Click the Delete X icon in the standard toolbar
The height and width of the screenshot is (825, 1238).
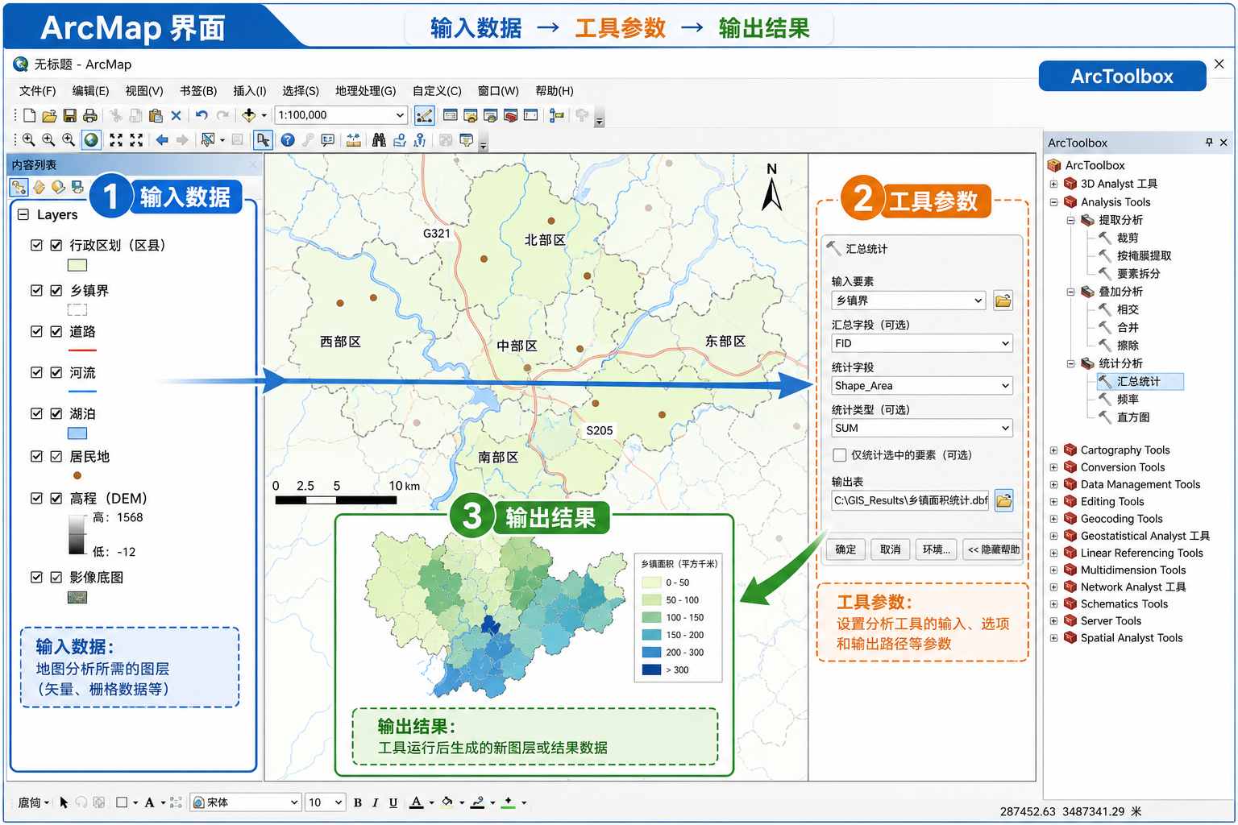coord(176,115)
